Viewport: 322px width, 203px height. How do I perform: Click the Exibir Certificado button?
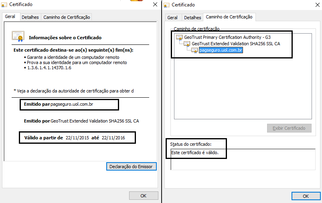point(289,128)
